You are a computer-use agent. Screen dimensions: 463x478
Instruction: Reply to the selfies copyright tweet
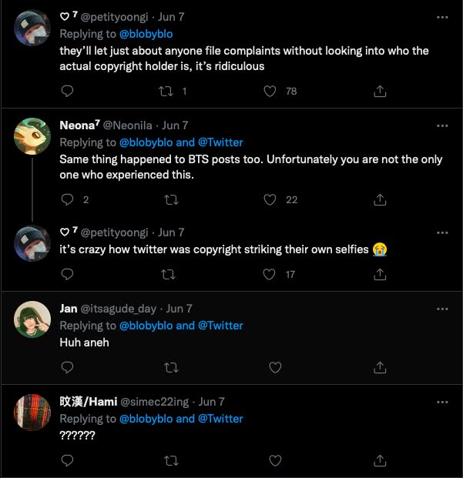point(67,274)
